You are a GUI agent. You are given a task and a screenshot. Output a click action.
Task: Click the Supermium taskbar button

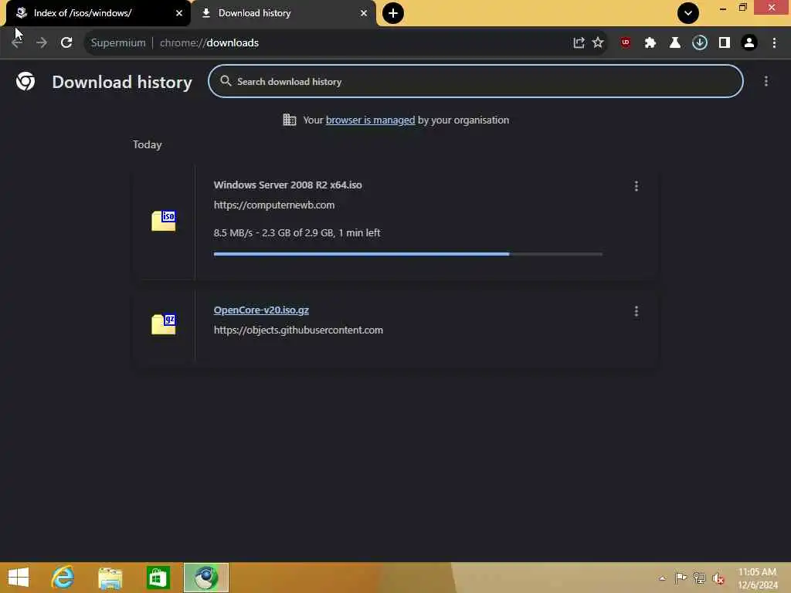205,578
